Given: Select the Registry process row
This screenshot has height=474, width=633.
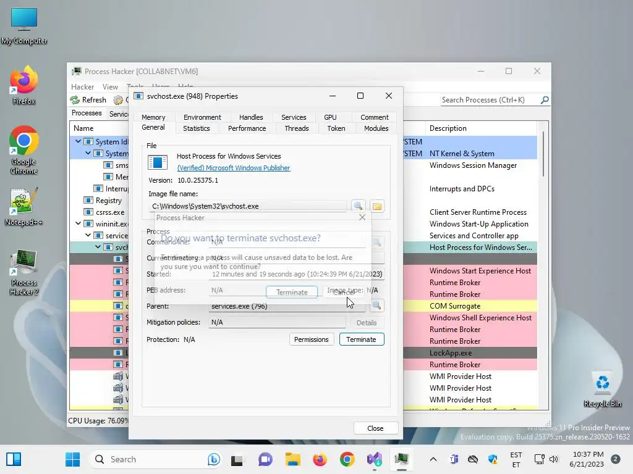Looking at the screenshot, I should click(x=100, y=200).
